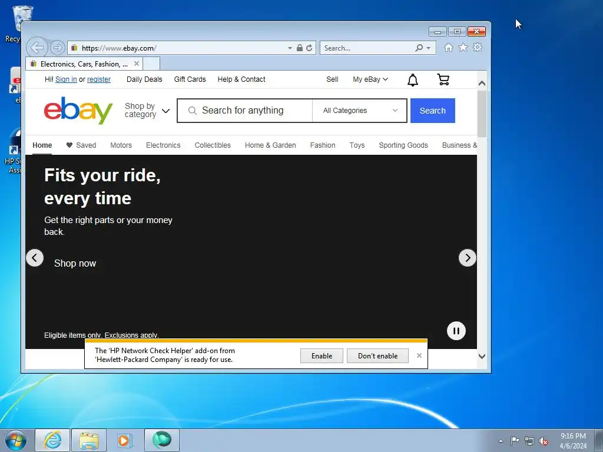
Task: Open the Tools gear icon in browser
Action: (478, 47)
